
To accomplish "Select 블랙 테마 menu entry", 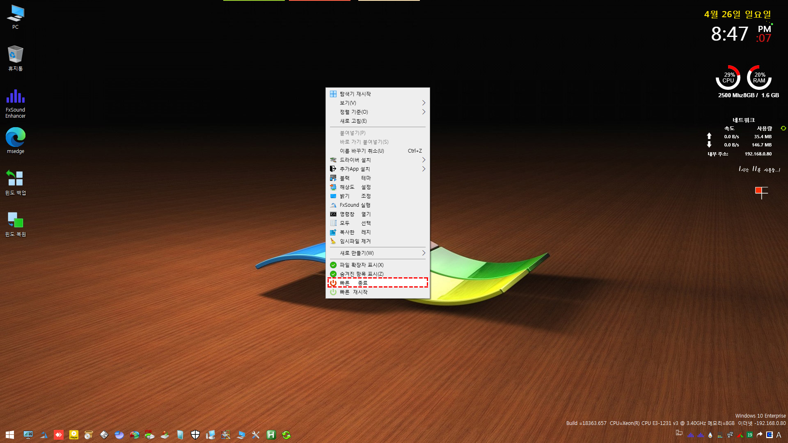I will point(378,178).
